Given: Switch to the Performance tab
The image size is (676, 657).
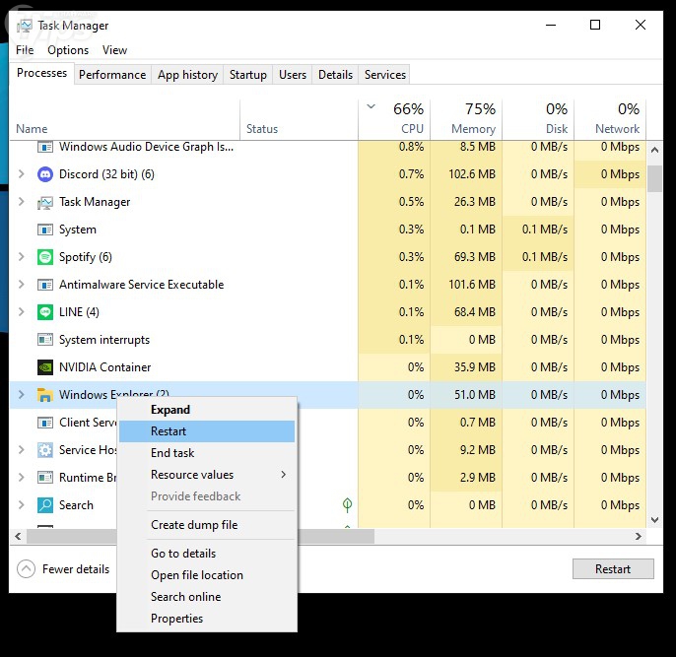Looking at the screenshot, I should pyautogui.click(x=112, y=75).
